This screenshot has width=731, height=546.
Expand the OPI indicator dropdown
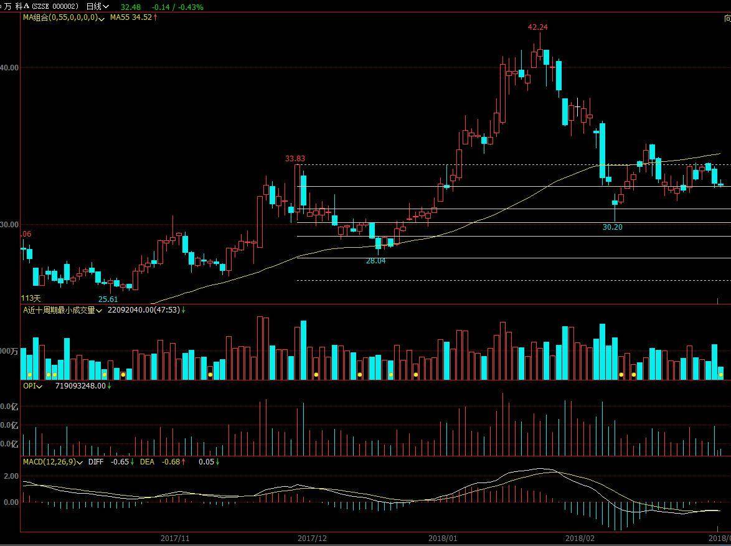click(x=32, y=385)
